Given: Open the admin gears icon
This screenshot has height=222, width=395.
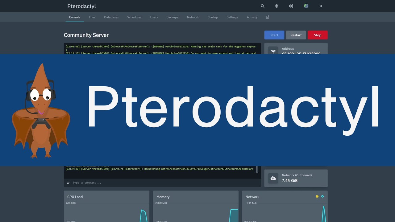Looking at the screenshot, I should 291,6.
